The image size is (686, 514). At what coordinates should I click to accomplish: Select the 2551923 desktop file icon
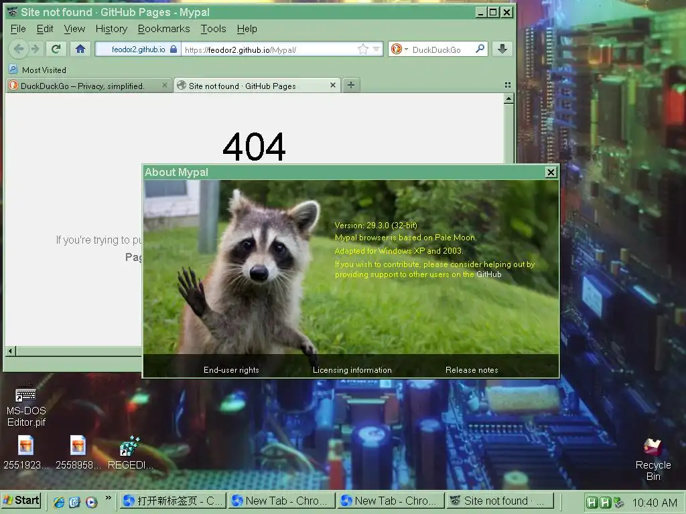pos(26,452)
